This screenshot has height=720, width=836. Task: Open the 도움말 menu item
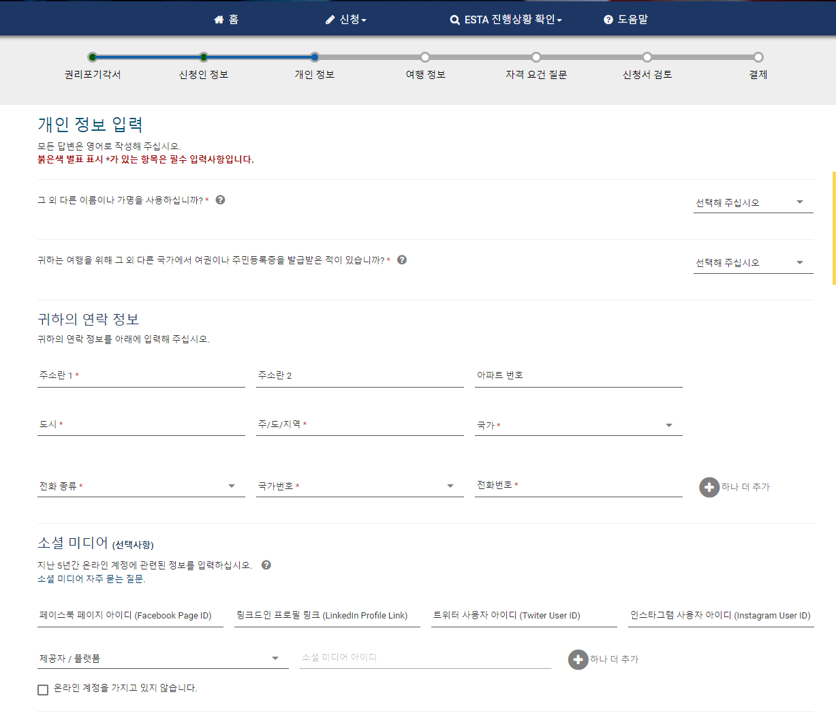pyautogui.click(x=626, y=20)
